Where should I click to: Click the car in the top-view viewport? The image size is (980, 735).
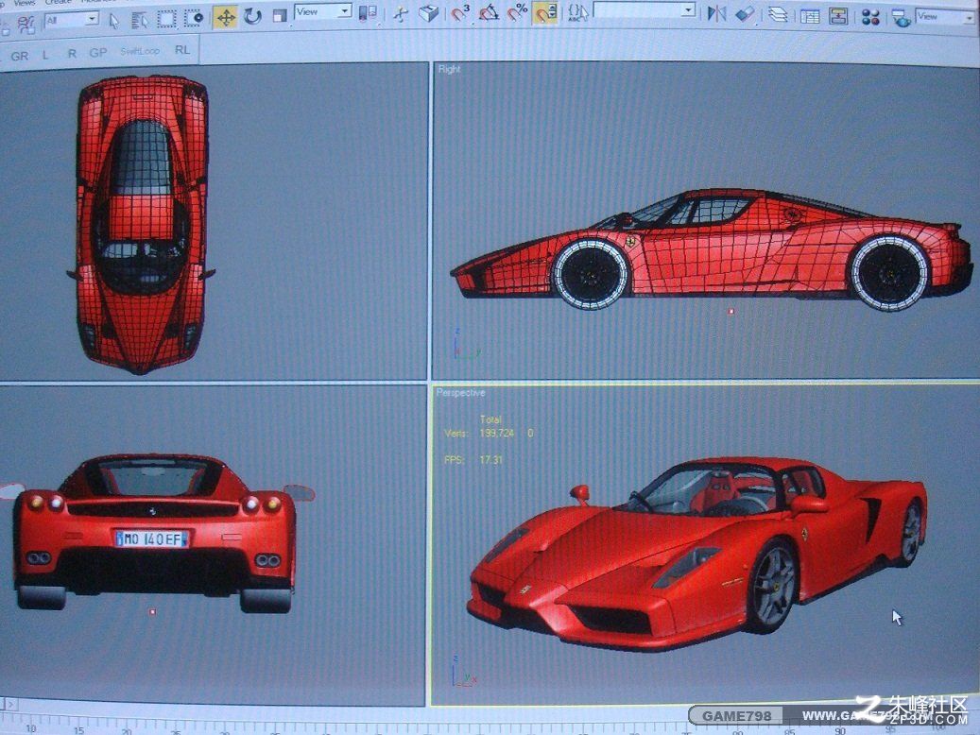coord(141,224)
